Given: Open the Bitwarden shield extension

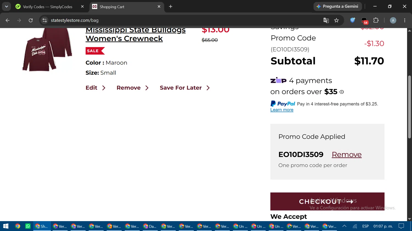Looking at the screenshot, I should point(353,20).
